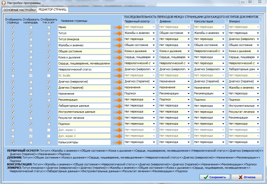
Task: Toggle the calendar checkbox for the Рекомендации row
Action: pos(31,100)
